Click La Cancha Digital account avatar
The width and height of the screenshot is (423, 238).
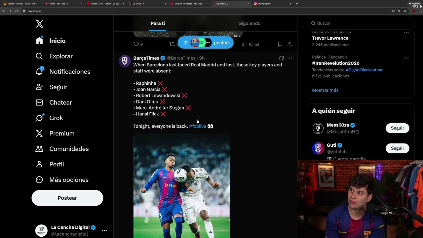[x=41, y=230]
